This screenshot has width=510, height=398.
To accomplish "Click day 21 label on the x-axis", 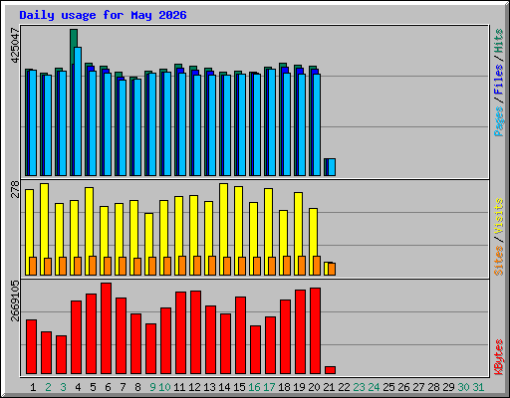I will 329,387.
